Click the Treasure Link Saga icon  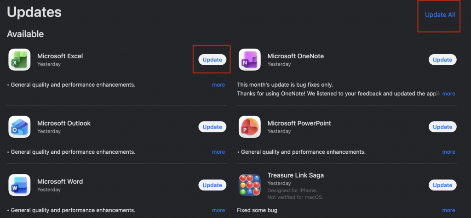tap(250, 185)
